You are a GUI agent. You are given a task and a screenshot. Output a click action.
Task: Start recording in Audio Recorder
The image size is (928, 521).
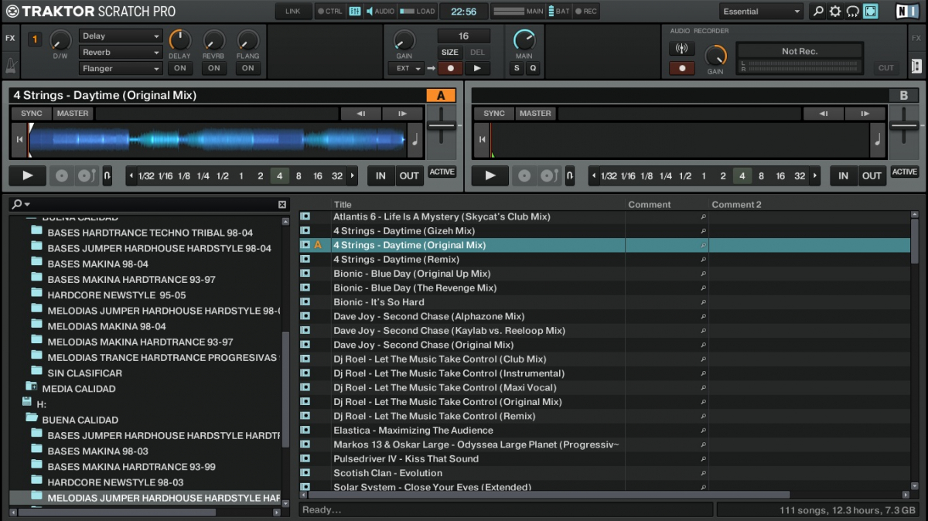click(x=681, y=68)
